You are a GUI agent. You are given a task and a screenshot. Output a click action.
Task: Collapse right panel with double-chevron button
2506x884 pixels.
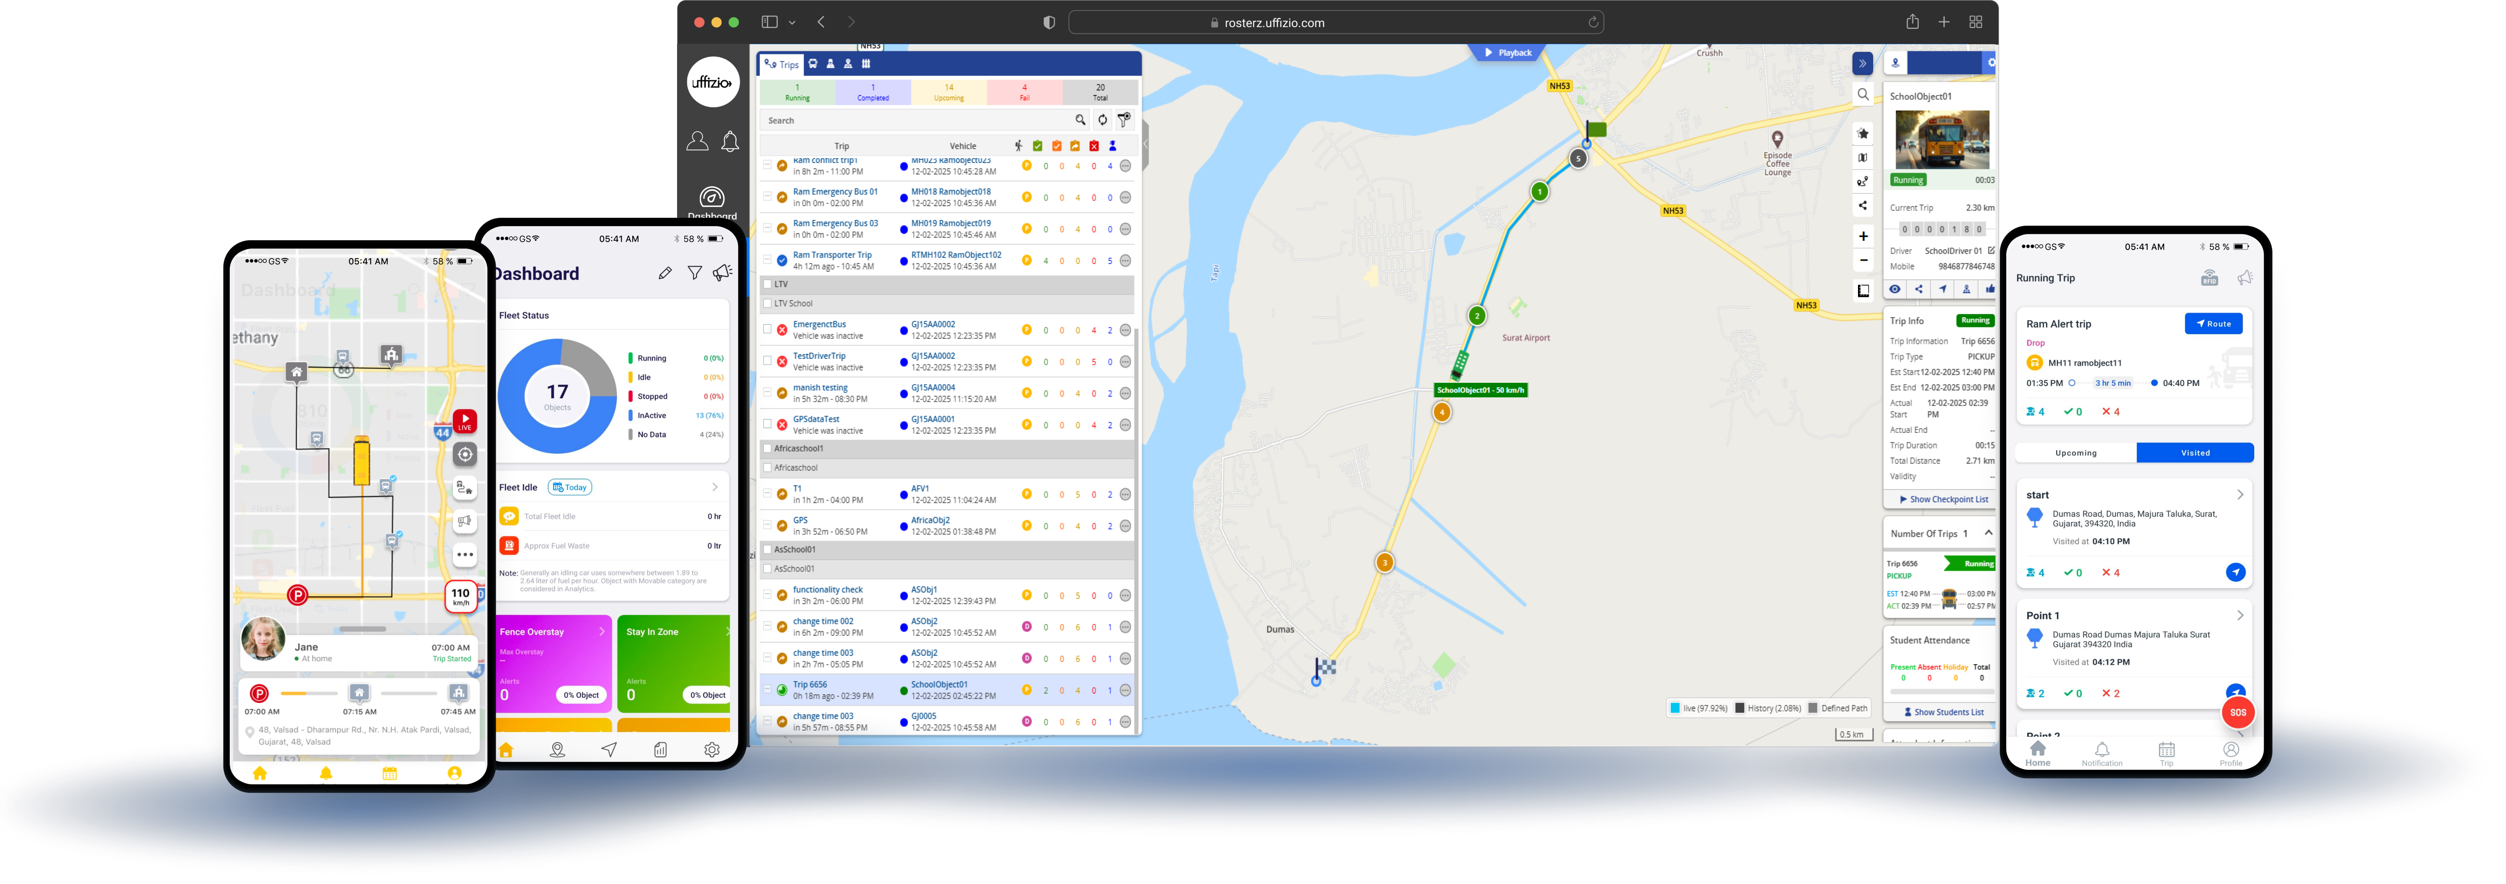(x=1863, y=64)
